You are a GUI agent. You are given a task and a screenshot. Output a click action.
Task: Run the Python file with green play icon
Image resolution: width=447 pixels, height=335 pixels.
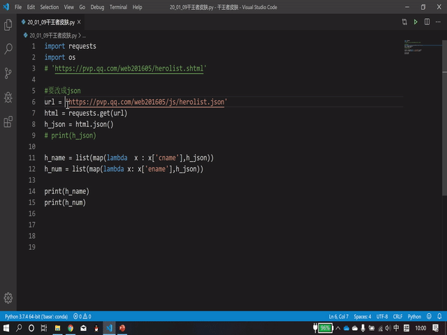pos(416,22)
